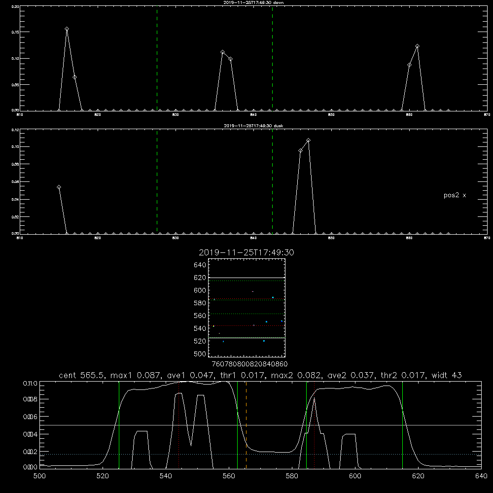Click the blue dotted threshold line in the bottom plot

(x=260, y=455)
